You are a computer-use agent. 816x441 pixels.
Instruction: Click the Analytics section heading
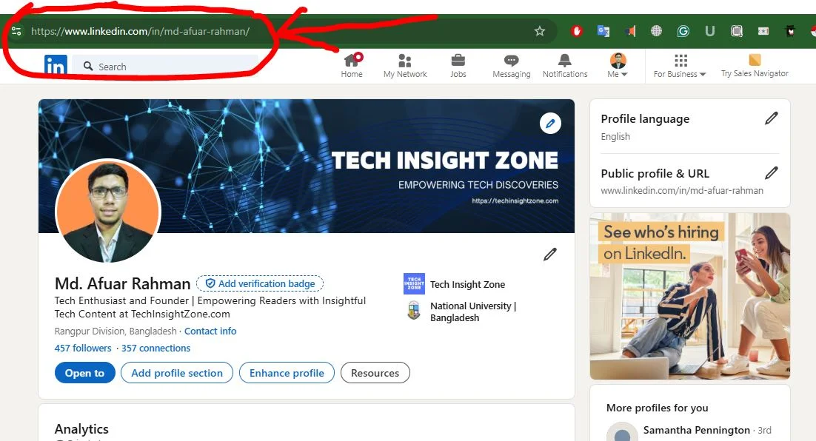pyautogui.click(x=81, y=429)
